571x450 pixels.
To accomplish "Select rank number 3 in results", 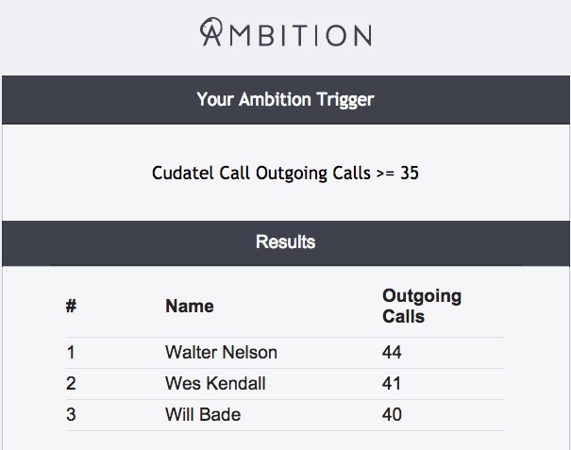I will pyautogui.click(x=71, y=415).
